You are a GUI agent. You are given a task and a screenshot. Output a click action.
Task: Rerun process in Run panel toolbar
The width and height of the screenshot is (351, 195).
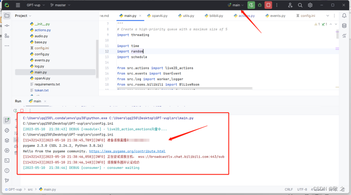15,110
